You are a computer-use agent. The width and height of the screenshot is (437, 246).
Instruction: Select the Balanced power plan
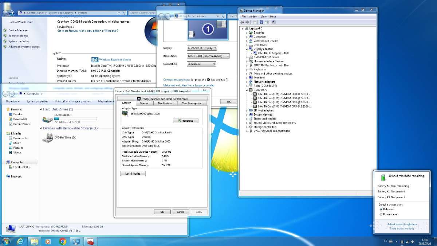tap(387, 210)
